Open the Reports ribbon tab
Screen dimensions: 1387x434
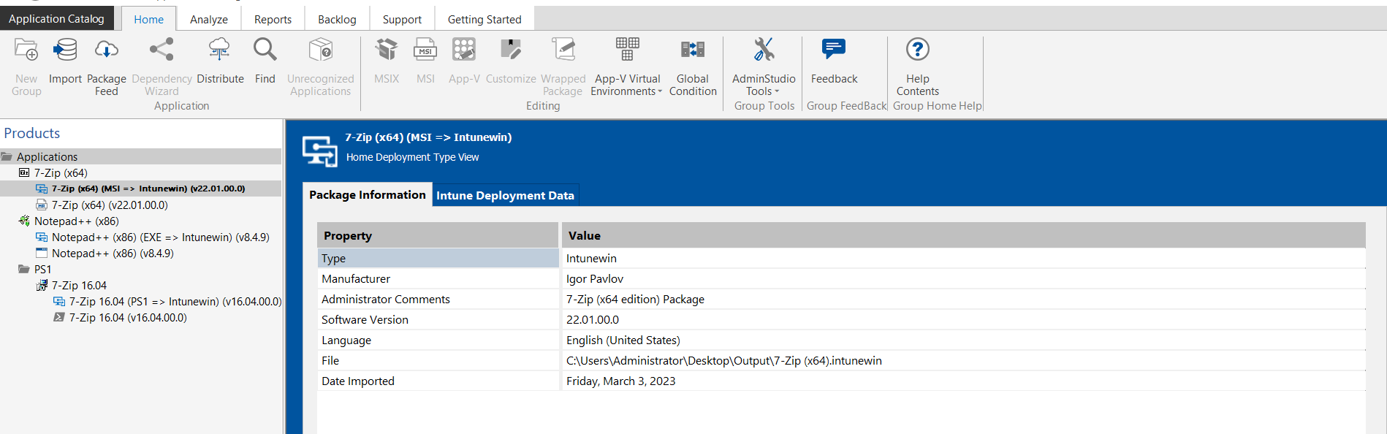pyautogui.click(x=273, y=20)
